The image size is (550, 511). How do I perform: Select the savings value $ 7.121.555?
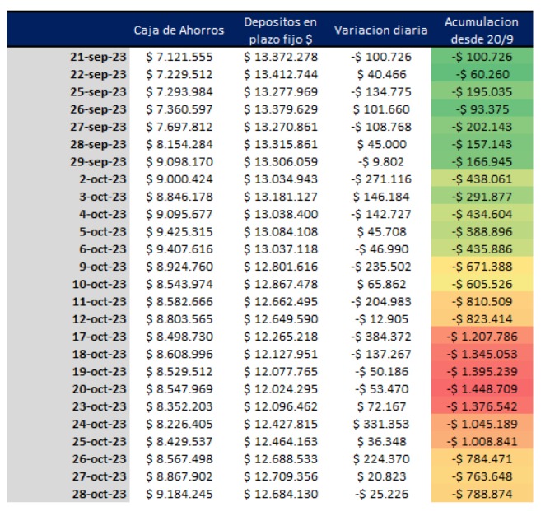[179, 57]
